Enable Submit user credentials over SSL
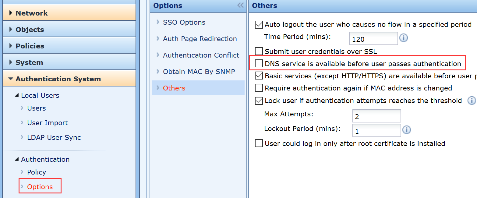 click(259, 51)
